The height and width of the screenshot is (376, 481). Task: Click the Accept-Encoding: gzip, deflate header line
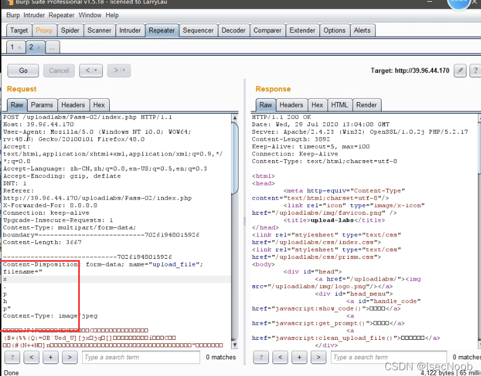tap(62, 176)
